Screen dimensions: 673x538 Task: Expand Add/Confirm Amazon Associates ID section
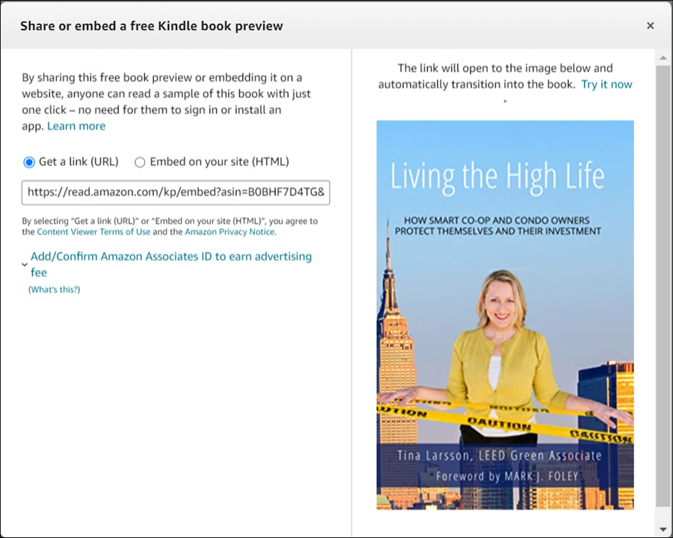click(x=171, y=264)
